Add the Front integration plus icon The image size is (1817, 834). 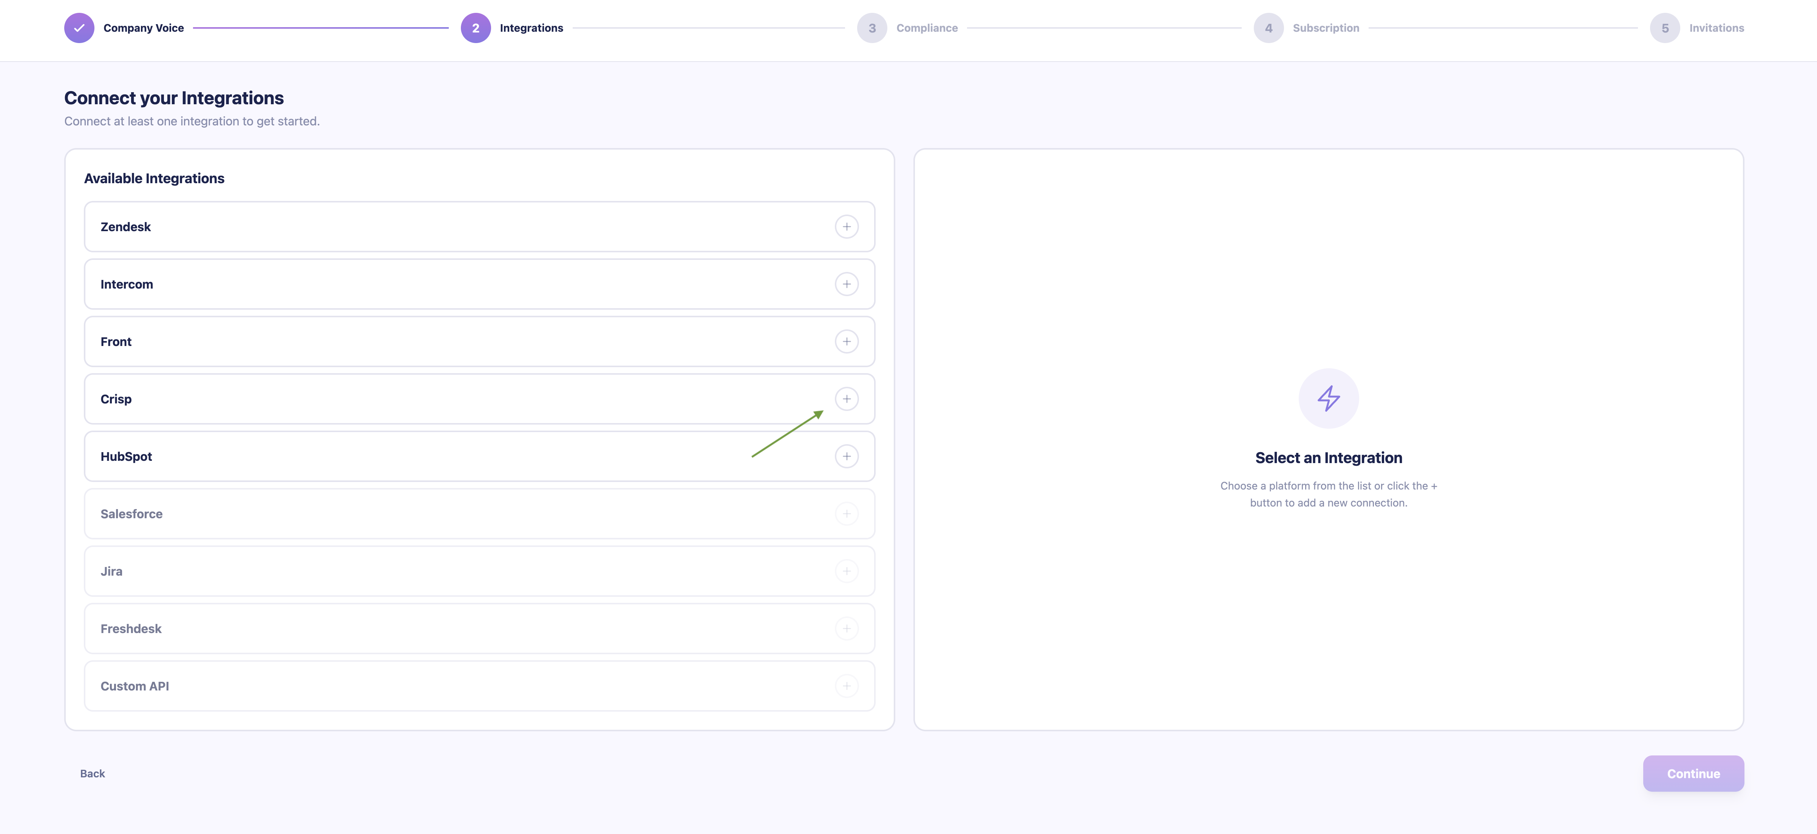pyautogui.click(x=847, y=341)
